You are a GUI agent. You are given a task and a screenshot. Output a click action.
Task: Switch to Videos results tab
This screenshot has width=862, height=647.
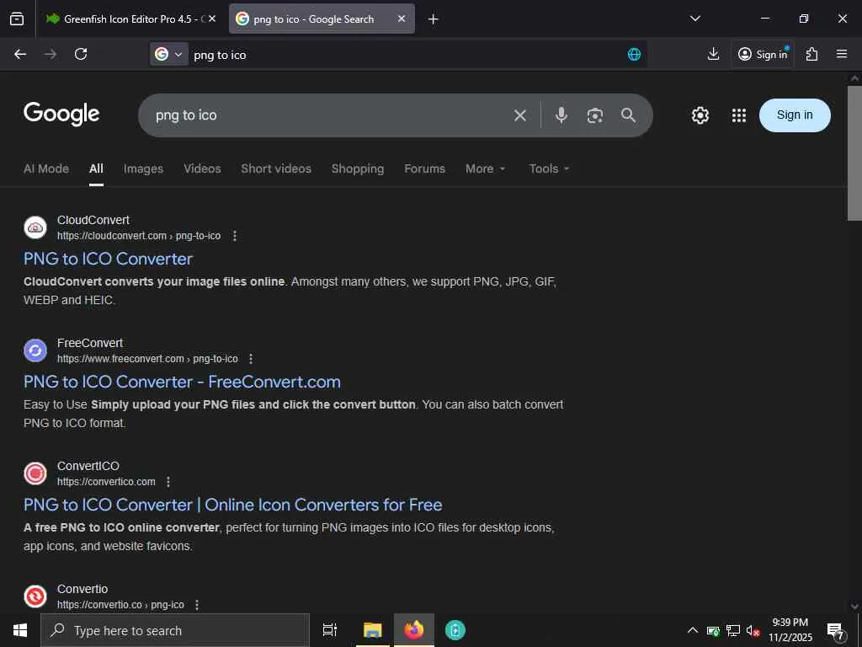tap(202, 168)
